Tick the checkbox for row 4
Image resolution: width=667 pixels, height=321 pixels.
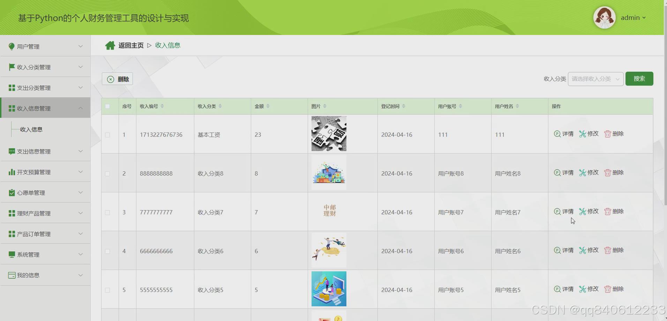pos(107,251)
